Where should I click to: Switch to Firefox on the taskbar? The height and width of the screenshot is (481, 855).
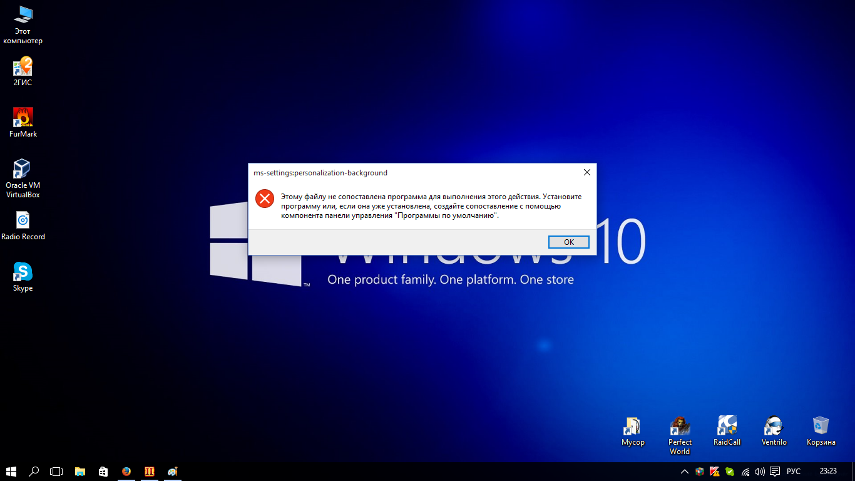click(126, 471)
